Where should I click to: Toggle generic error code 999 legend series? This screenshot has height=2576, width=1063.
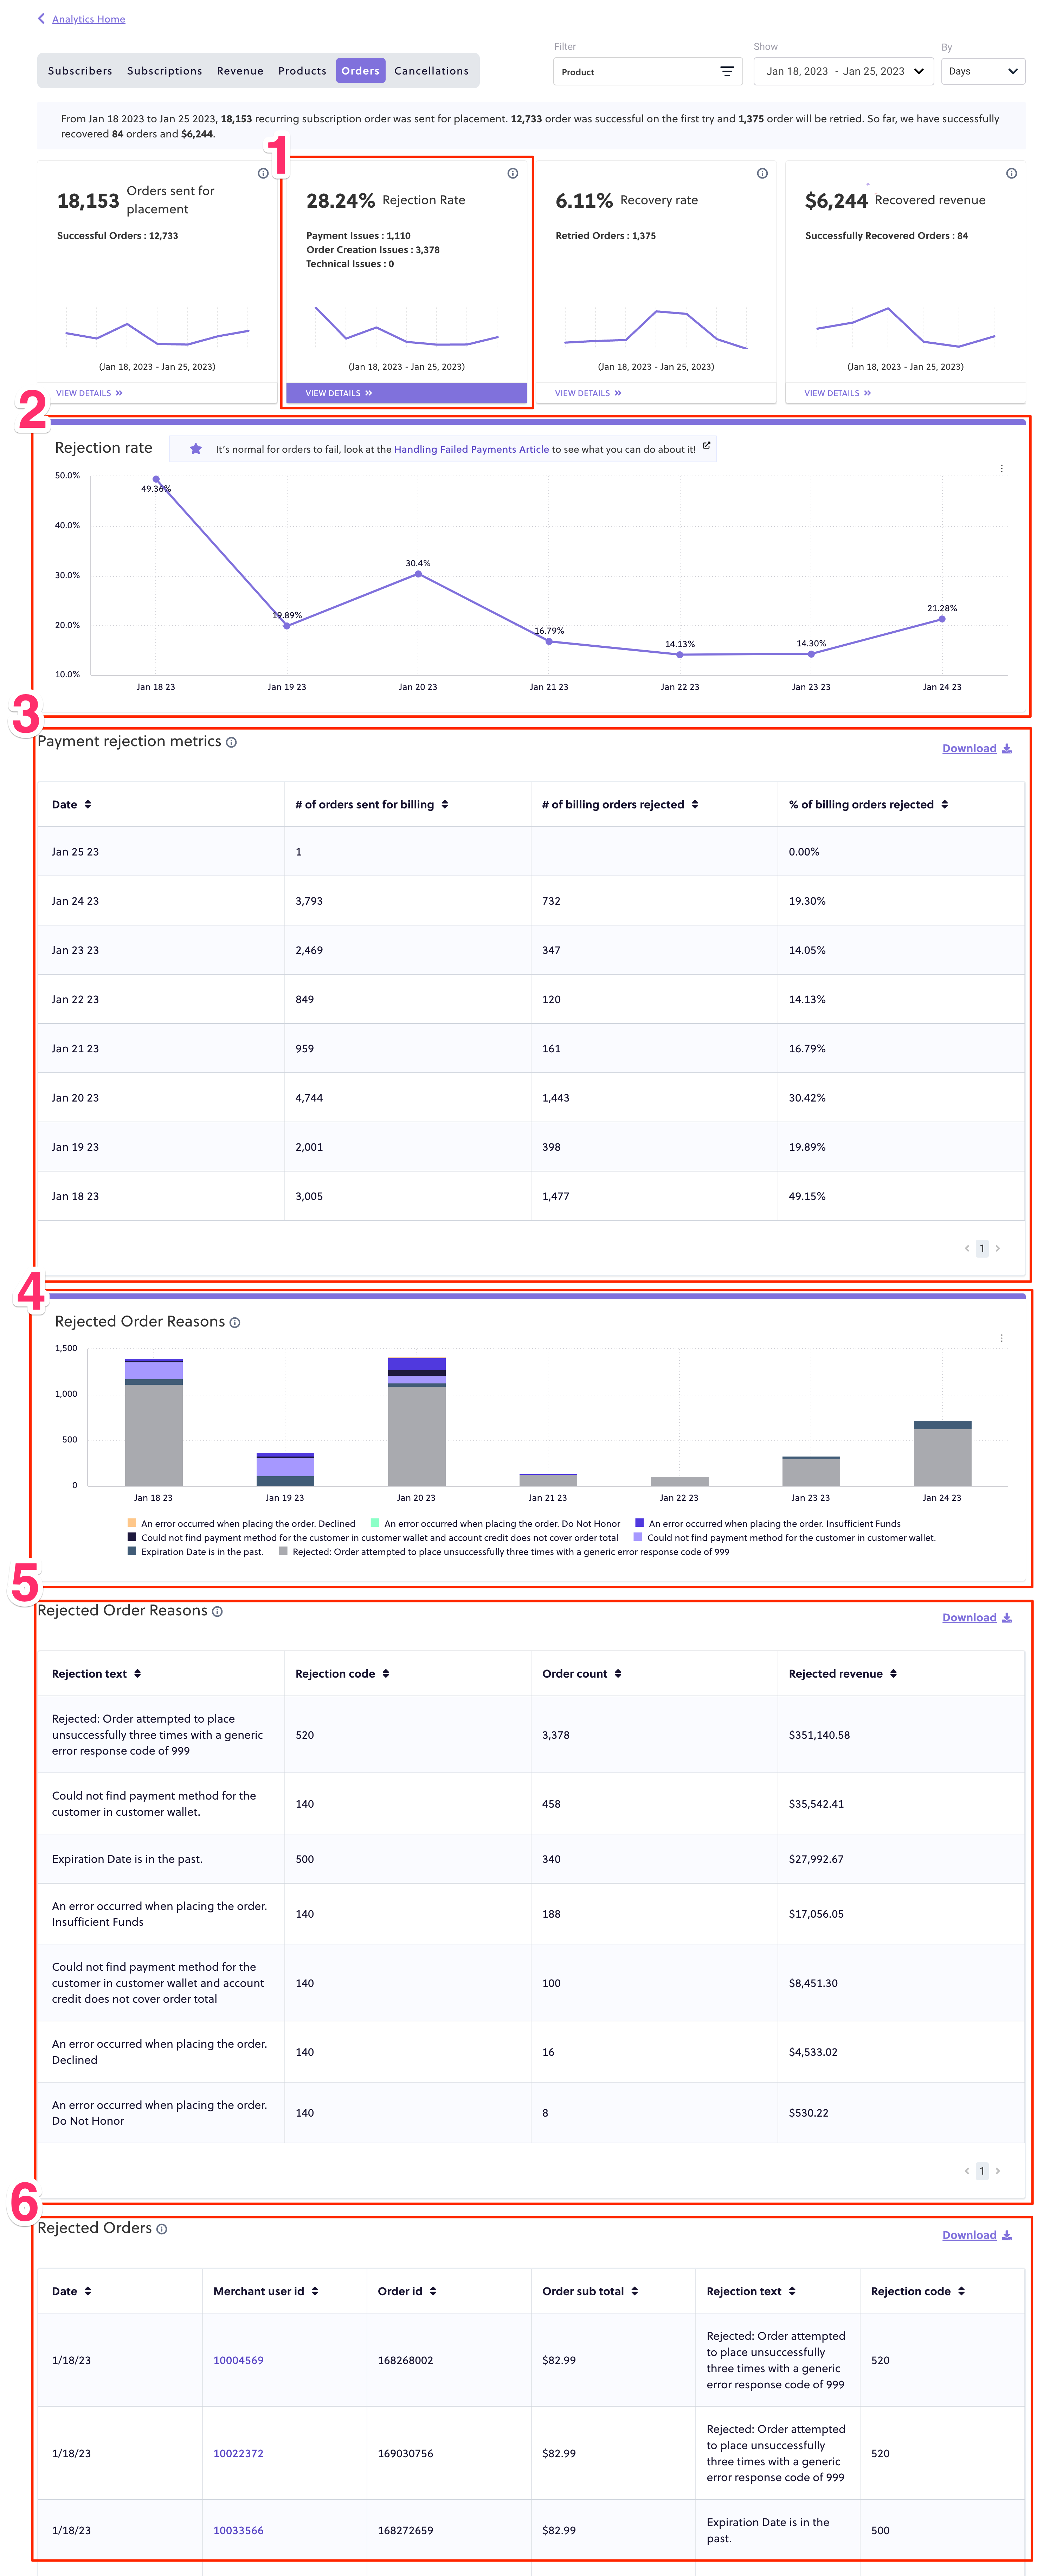coord(504,1552)
